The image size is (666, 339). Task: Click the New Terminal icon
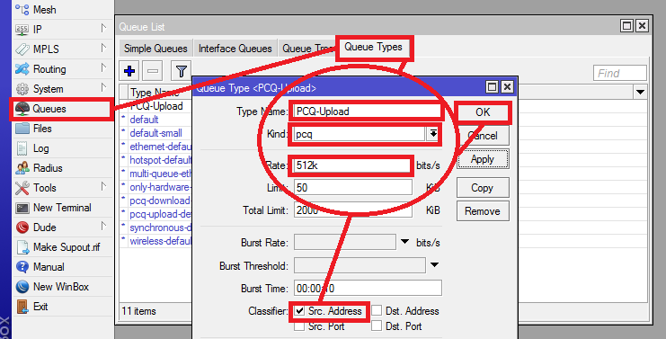coord(22,208)
